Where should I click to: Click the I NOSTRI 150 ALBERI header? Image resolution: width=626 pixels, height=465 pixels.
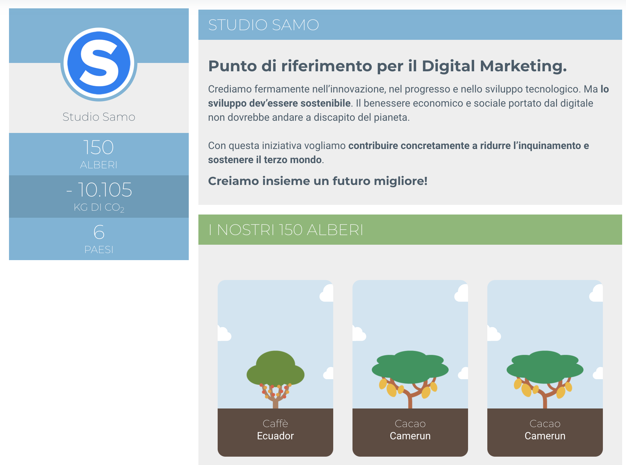coord(410,230)
